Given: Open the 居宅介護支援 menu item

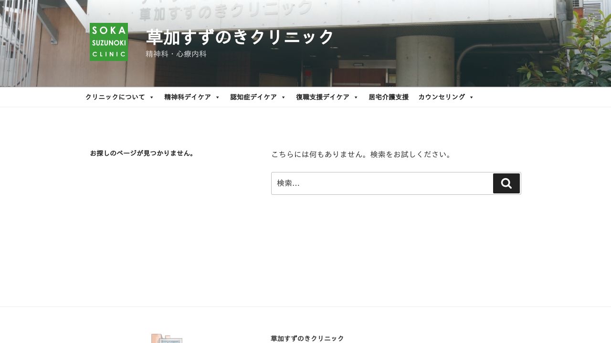Looking at the screenshot, I should coord(388,97).
